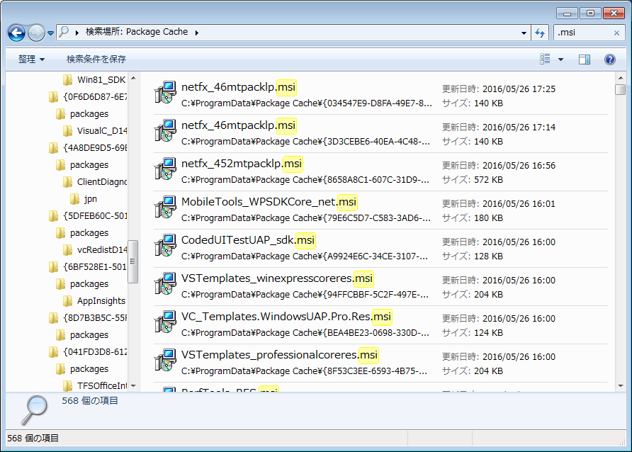Click installer icon of netfx_46mtpacklp.msi dated 17:14
This screenshot has width=632, height=452.
(x=165, y=130)
